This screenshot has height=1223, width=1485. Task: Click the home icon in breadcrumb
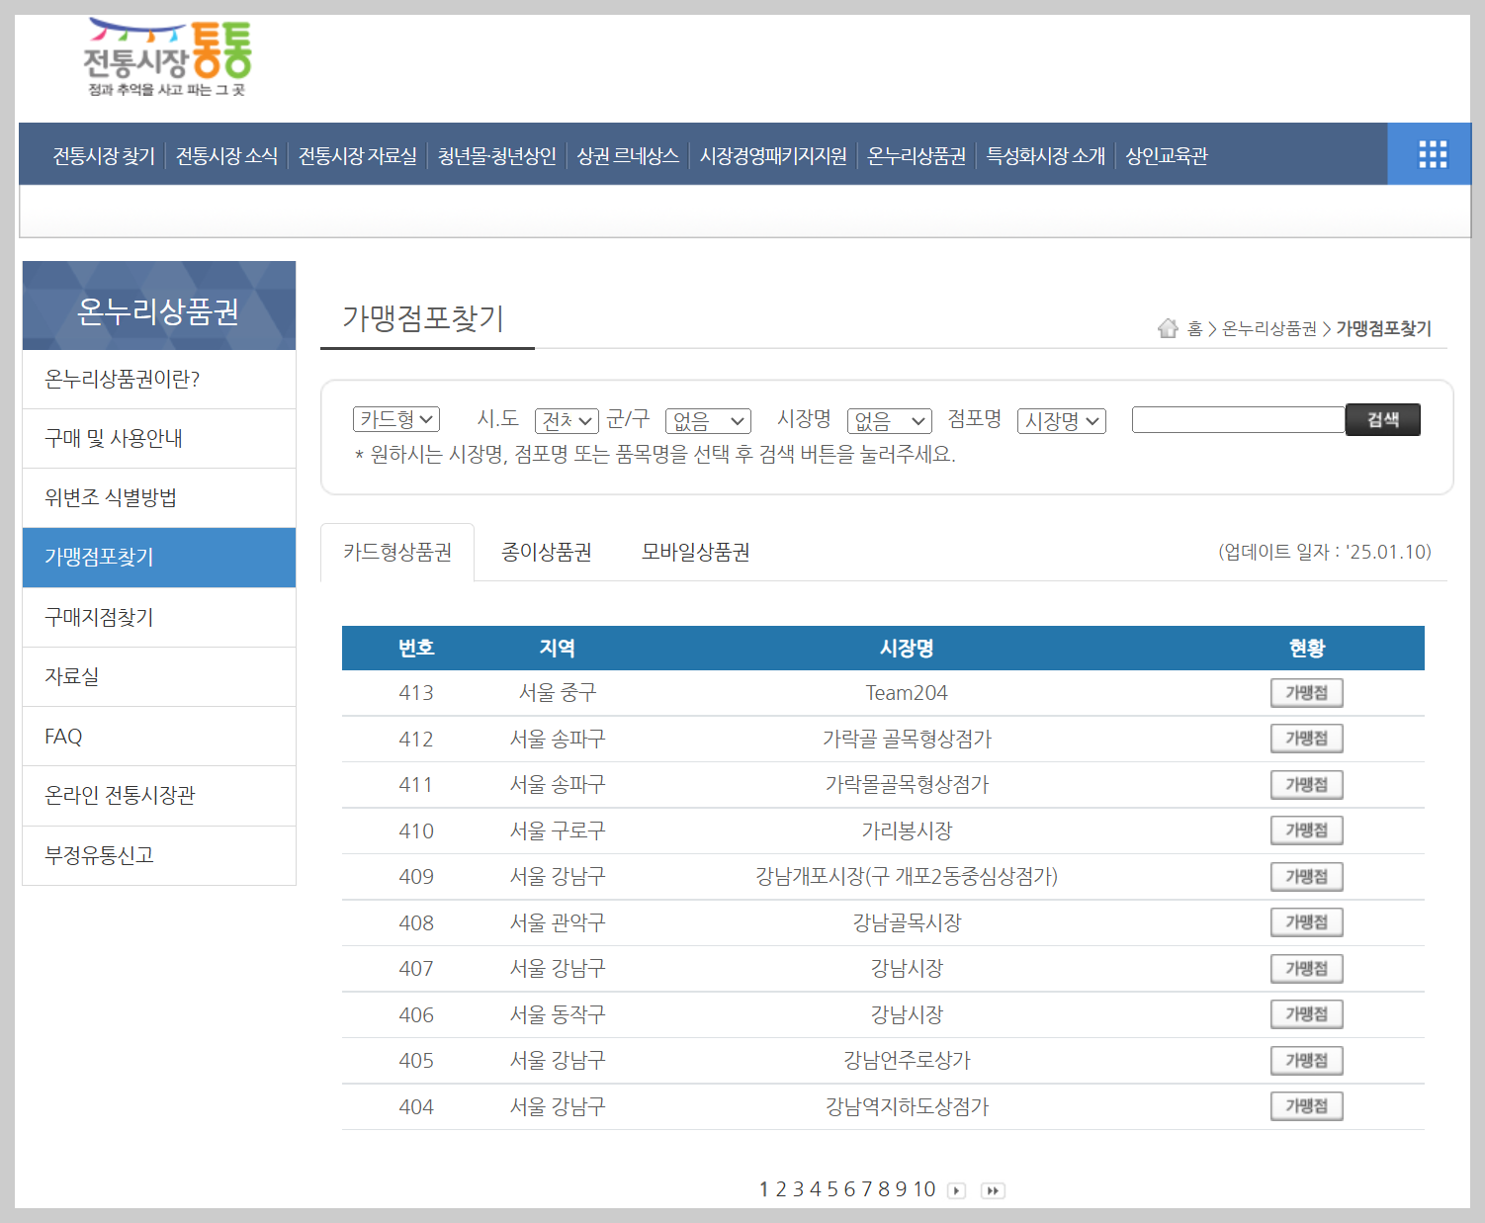point(1168,328)
